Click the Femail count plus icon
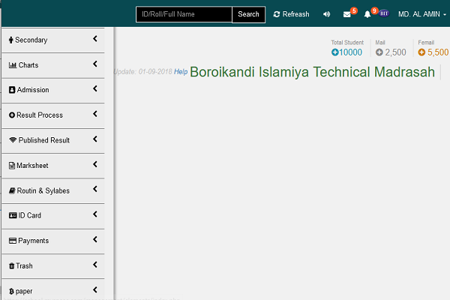 click(x=421, y=52)
